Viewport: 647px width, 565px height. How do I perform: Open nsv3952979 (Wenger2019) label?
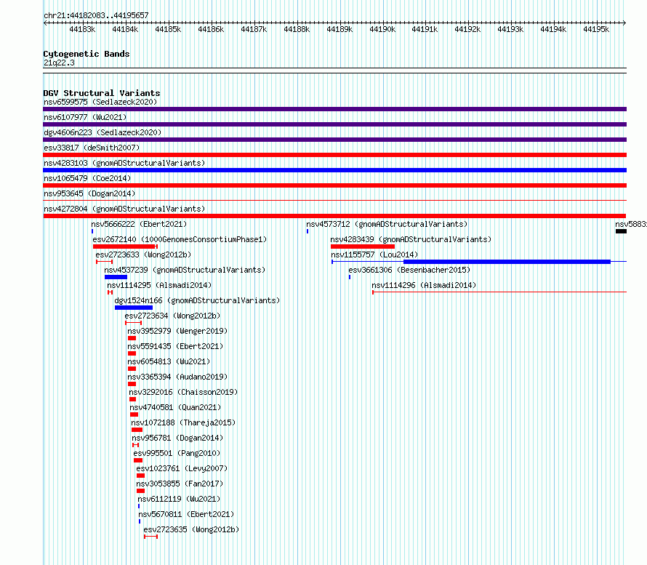point(177,331)
